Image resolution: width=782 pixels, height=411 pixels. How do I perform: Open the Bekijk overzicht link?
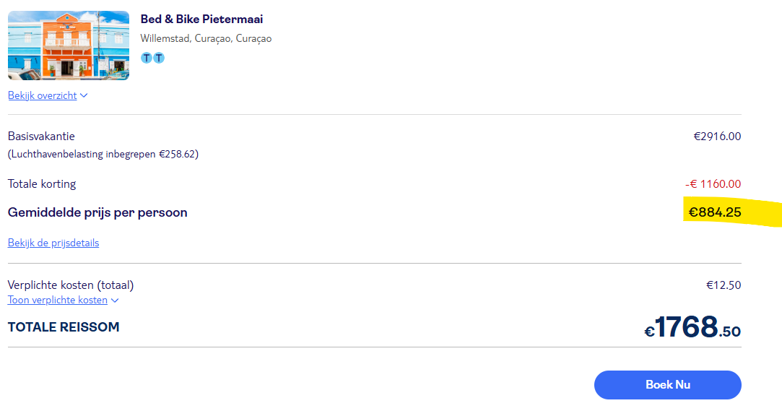pyautogui.click(x=43, y=95)
